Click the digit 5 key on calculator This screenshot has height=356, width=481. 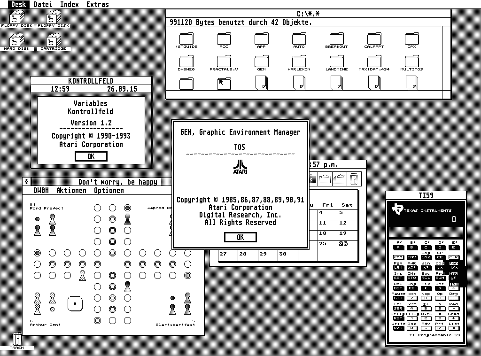coord(426,308)
